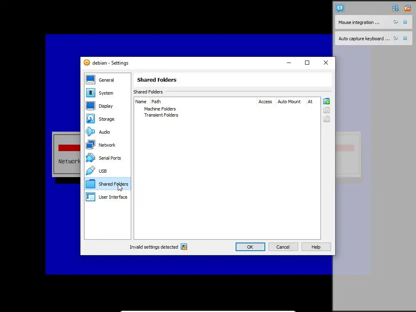Toggle the notification center icon
This screenshot has height=312, width=416.
point(340,8)
